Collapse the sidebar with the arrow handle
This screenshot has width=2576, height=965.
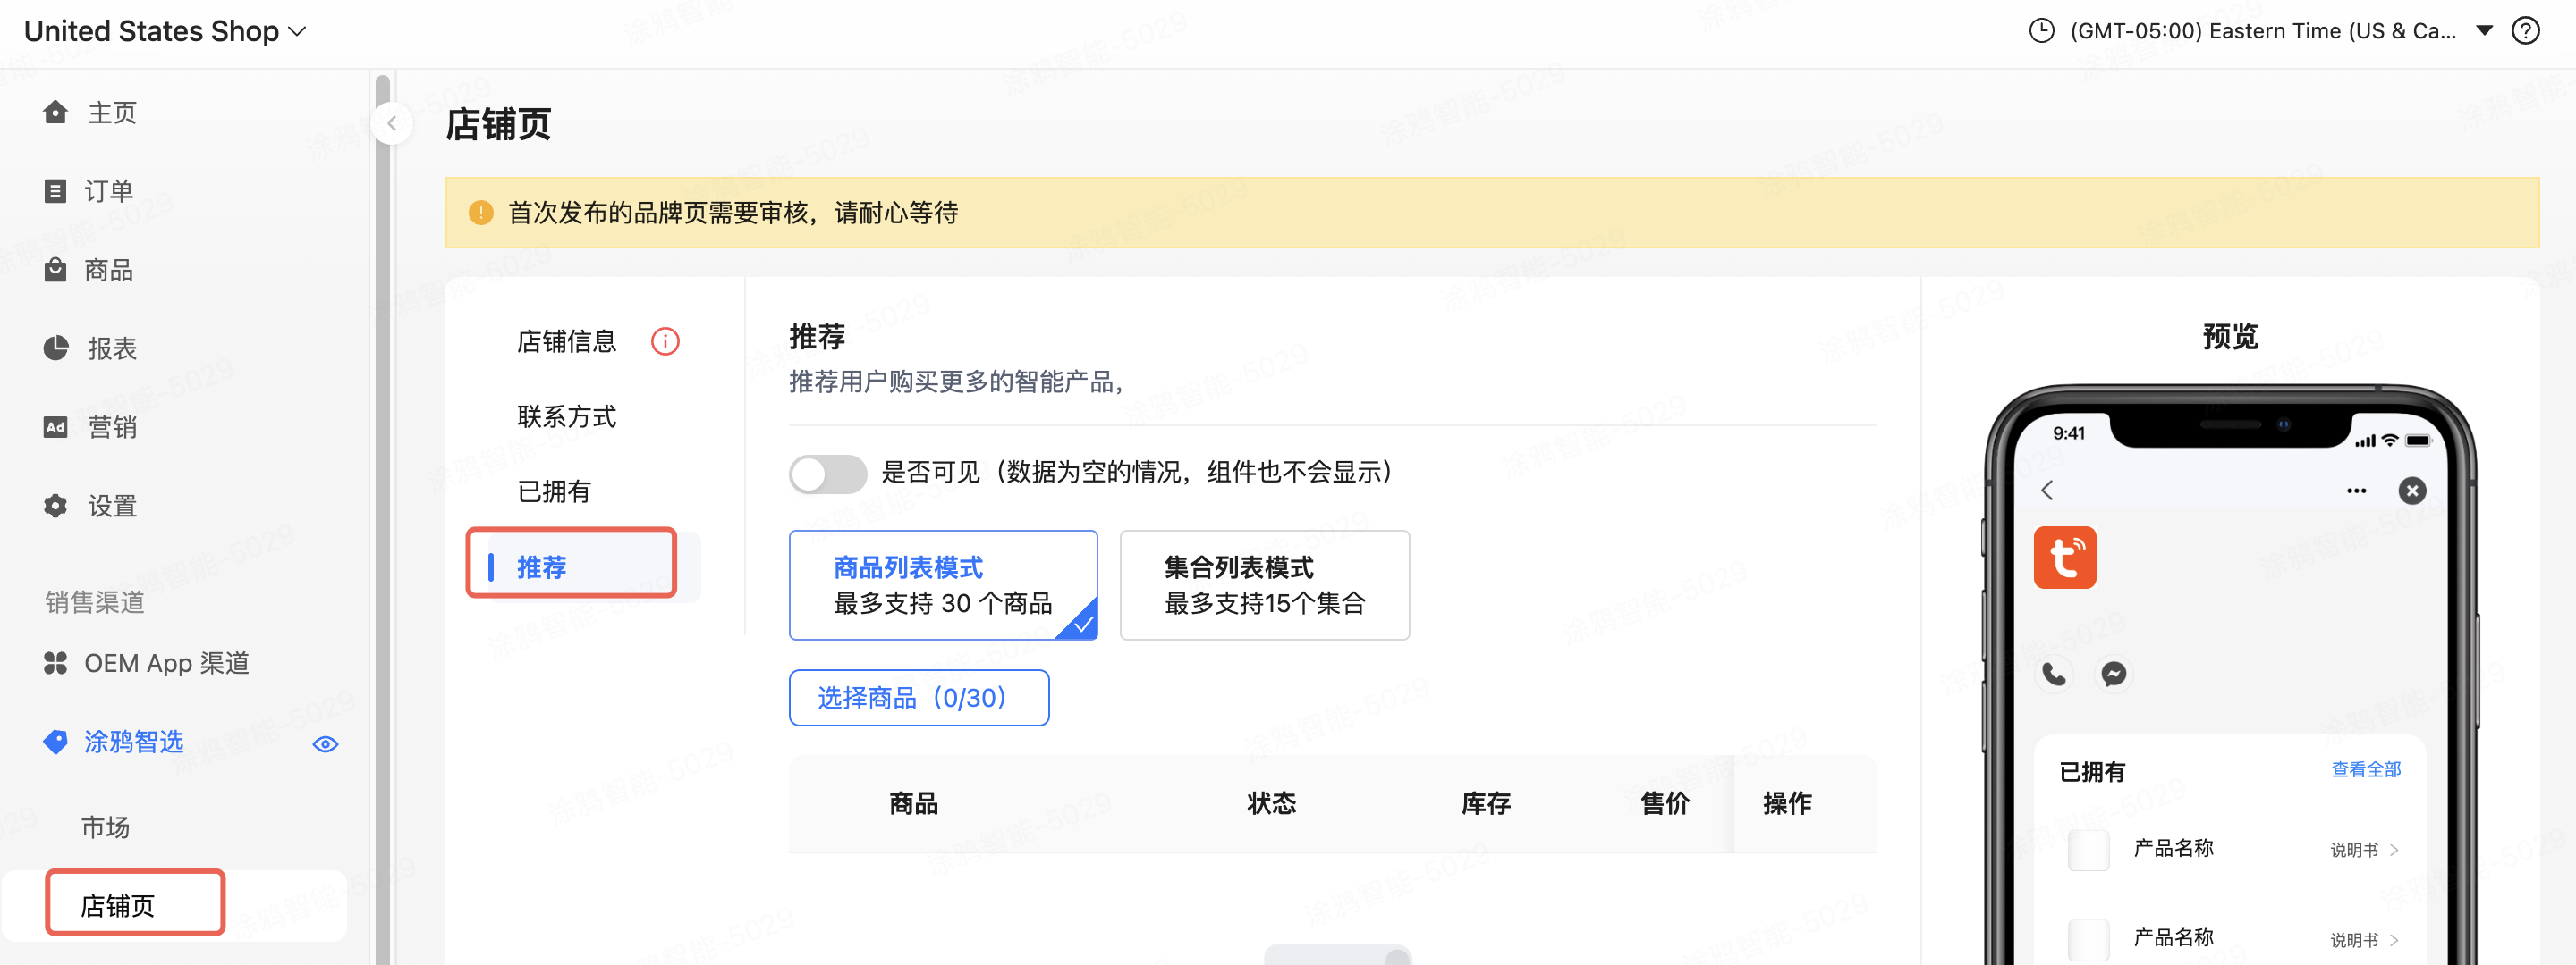click(392, 124)
